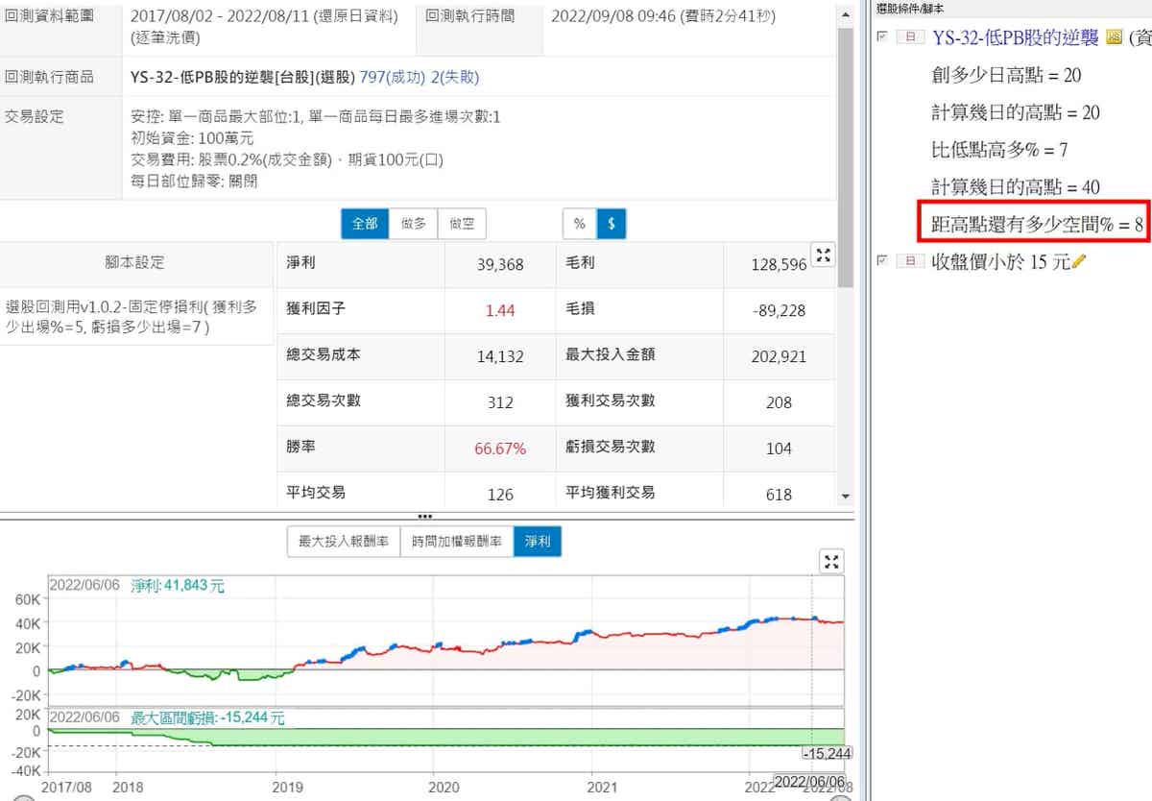Show the 最大投入報酬率 chart

344,542
